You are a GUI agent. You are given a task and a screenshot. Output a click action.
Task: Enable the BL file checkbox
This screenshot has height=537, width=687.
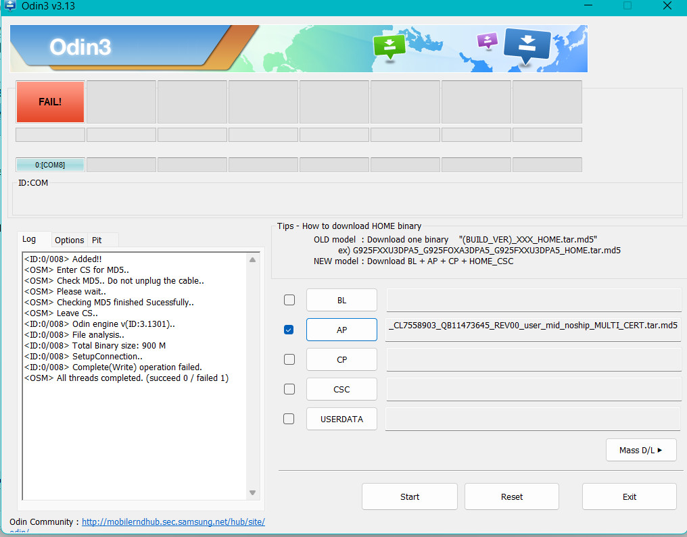pos(289,300)
